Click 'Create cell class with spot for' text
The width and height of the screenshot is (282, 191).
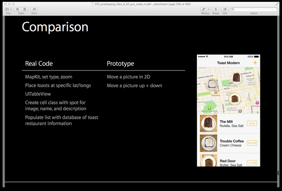[55, 102]
